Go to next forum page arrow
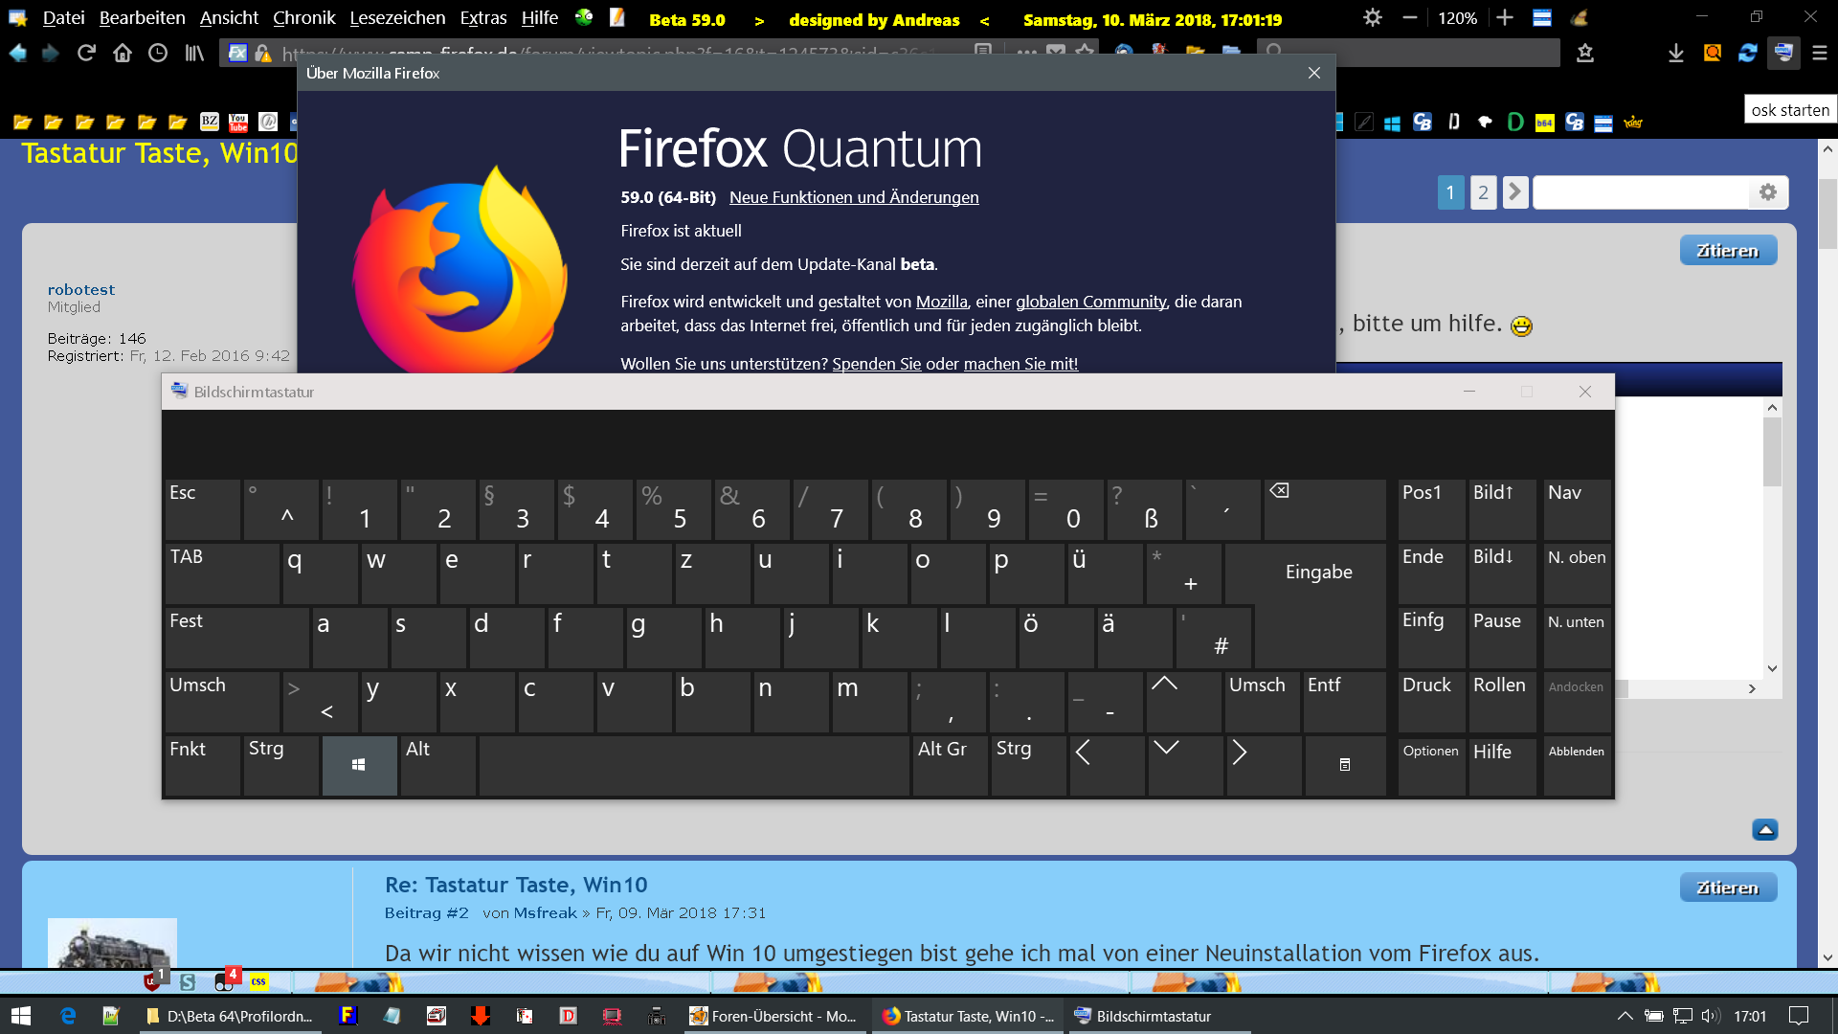The width and height of the screenshot is (1838, 1034). (1514, 192)
